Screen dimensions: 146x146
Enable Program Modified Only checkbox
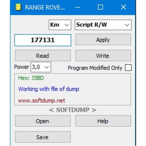(x=128, y=67)
